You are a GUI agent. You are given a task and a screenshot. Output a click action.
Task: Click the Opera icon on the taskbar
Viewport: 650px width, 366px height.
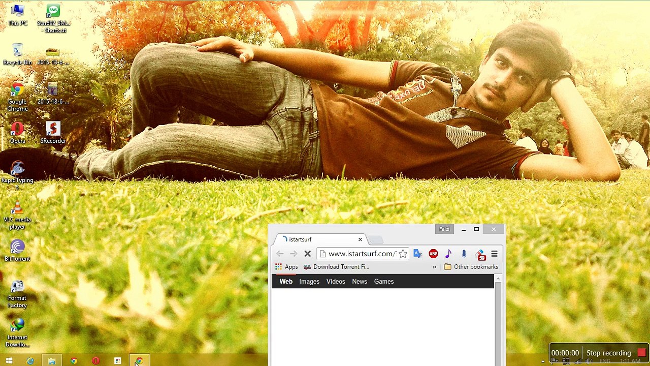[x=95, y=361]
